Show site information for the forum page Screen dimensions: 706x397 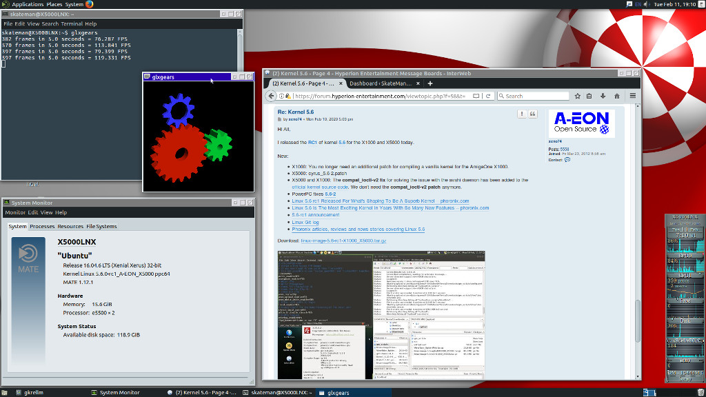point(281,96)
